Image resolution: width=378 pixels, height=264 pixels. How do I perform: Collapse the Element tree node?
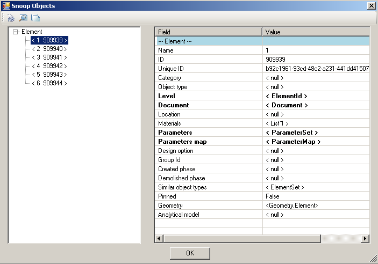16,32
